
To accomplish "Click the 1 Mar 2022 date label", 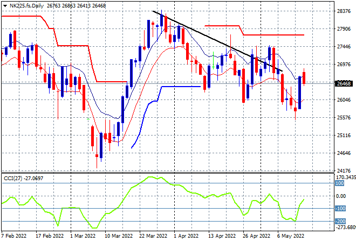I will pyautogui.click(x=83, y=236).
